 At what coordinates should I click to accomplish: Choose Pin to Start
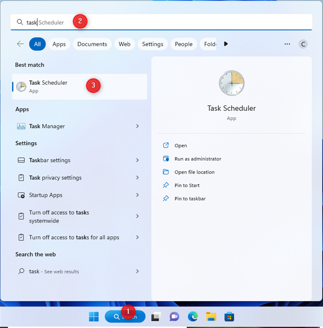(x=187, y=185)
